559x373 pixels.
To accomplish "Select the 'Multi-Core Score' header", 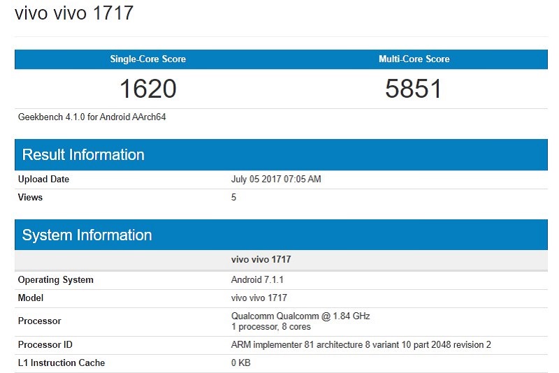I will (x=414, y=59).
